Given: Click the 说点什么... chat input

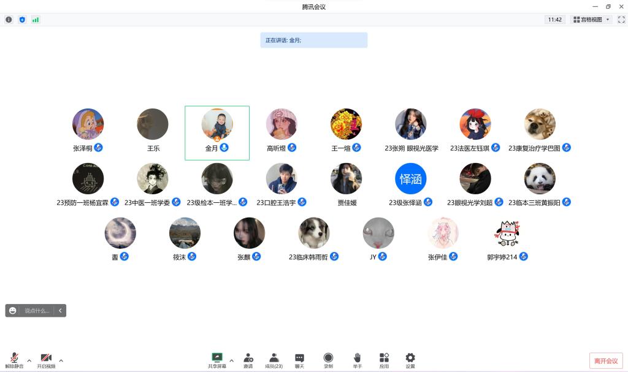Looking at the screenshot, I should point(37,311).
